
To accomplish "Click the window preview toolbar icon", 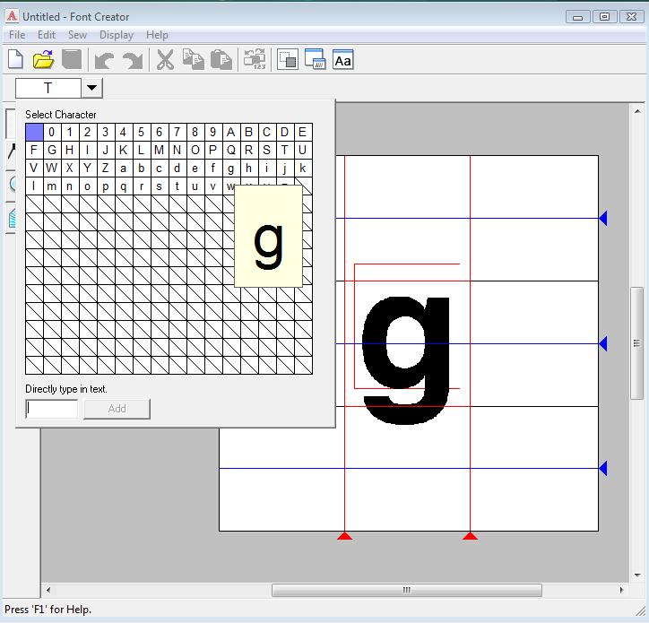I will point(316,59).
